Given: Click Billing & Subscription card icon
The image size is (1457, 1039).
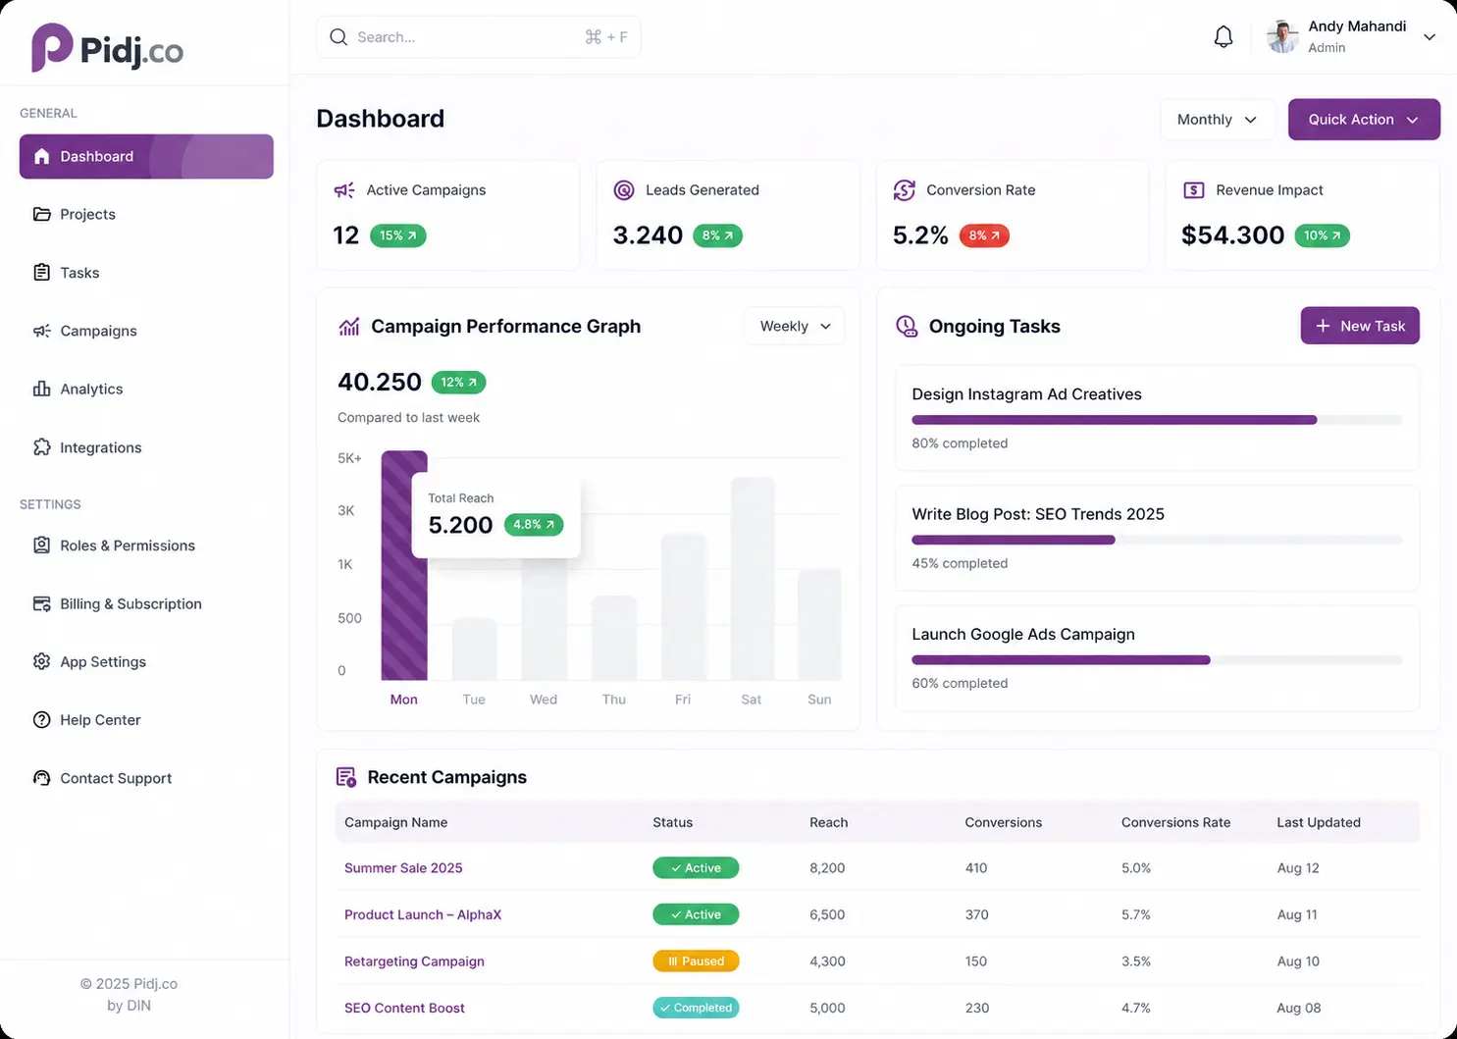Looking at the screenshot, I should click(41, 603).
